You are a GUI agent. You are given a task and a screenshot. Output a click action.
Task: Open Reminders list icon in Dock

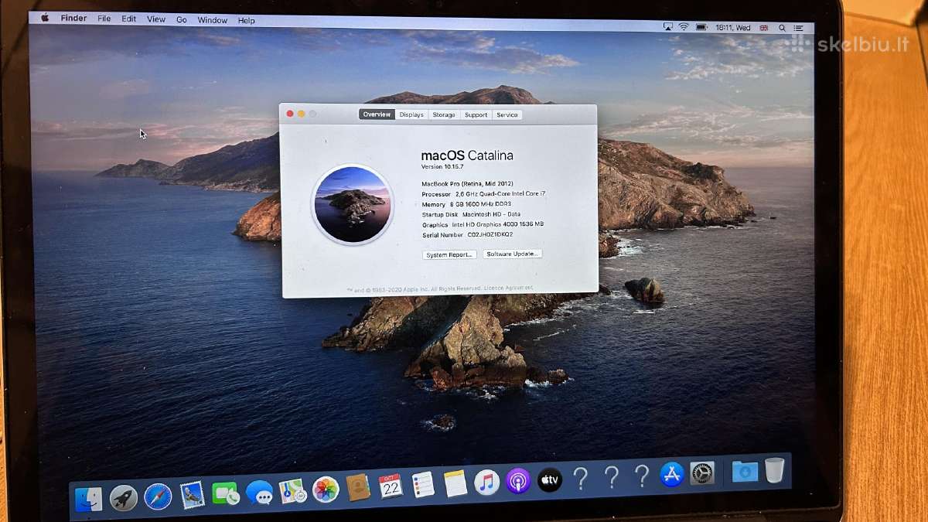tap(423, 485)
